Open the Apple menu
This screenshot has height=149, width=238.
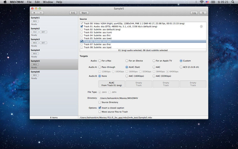coord(5,2)
